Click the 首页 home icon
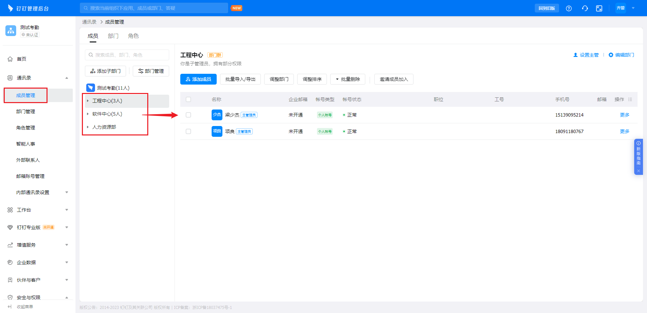The height and width of the screenshot is (313, 647). (x=10, y=59)
